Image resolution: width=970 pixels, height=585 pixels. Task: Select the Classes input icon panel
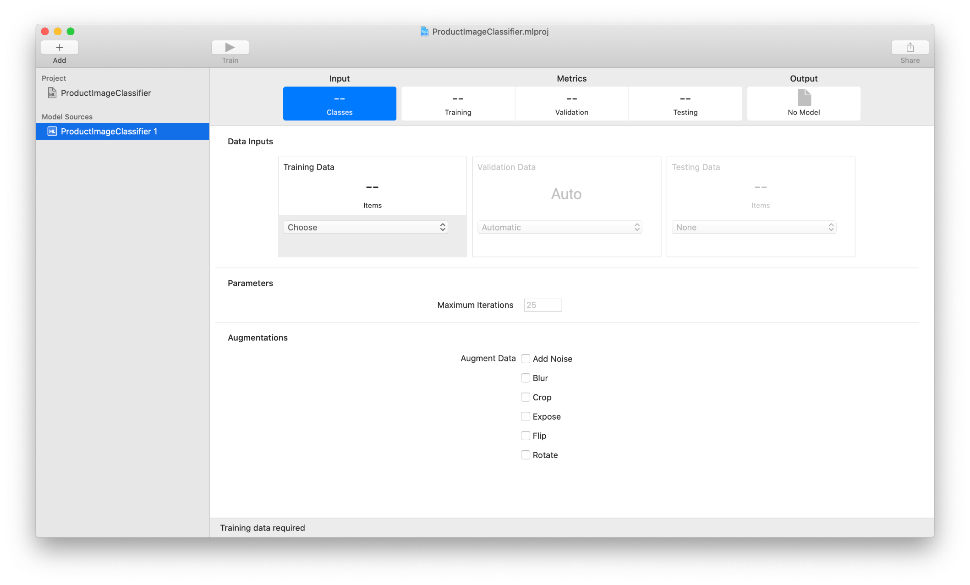click(339, 103)
